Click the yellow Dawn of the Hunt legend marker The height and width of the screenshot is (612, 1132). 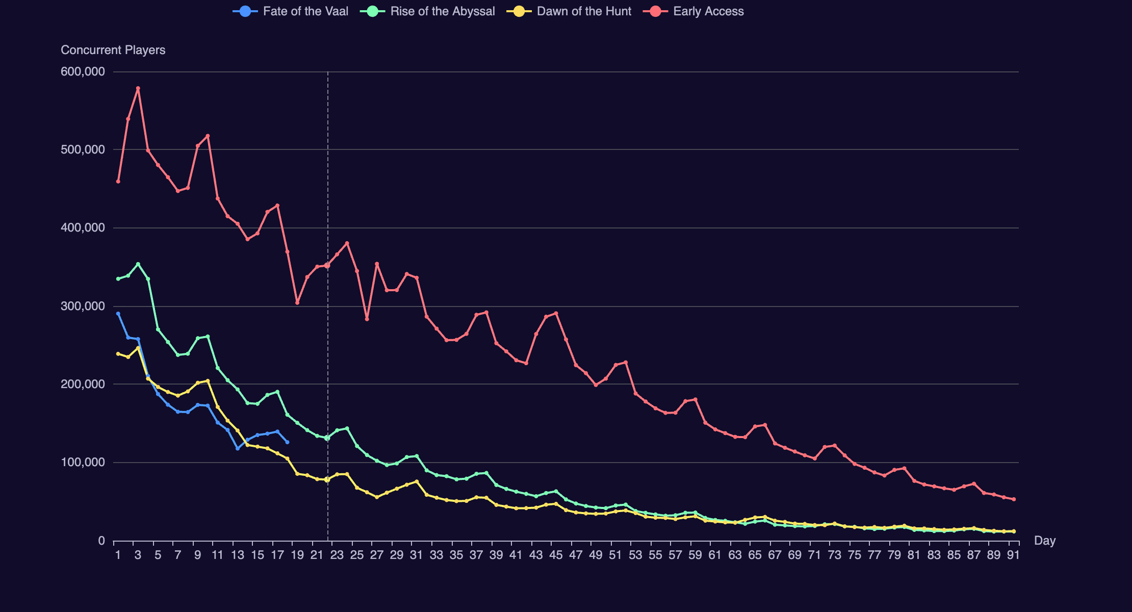click(519, 11)
